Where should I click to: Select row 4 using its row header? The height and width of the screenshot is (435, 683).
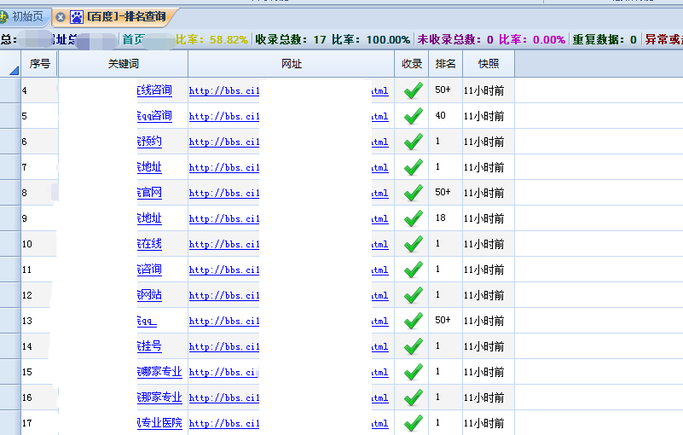click(10, 90)
